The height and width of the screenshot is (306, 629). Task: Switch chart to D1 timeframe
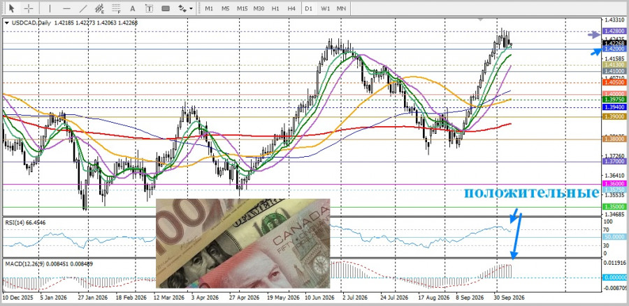click(x=308, y=8)
